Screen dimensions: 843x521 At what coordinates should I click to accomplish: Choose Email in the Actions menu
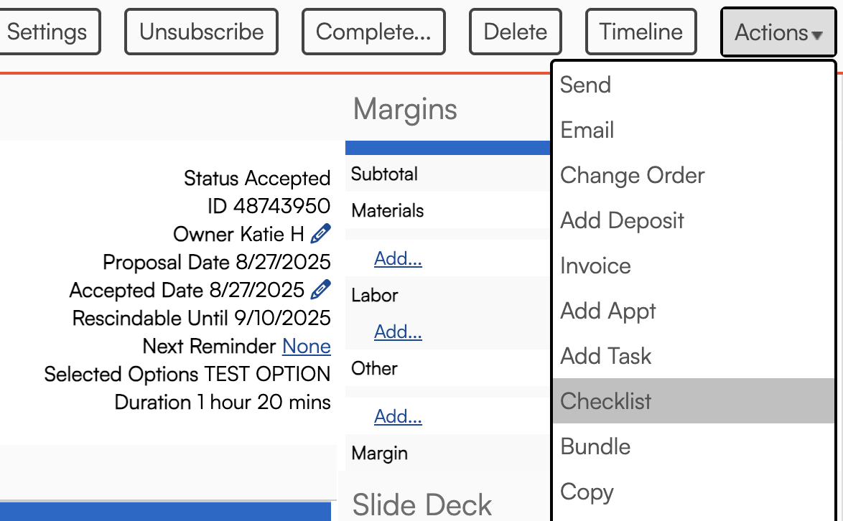(587, 130)
